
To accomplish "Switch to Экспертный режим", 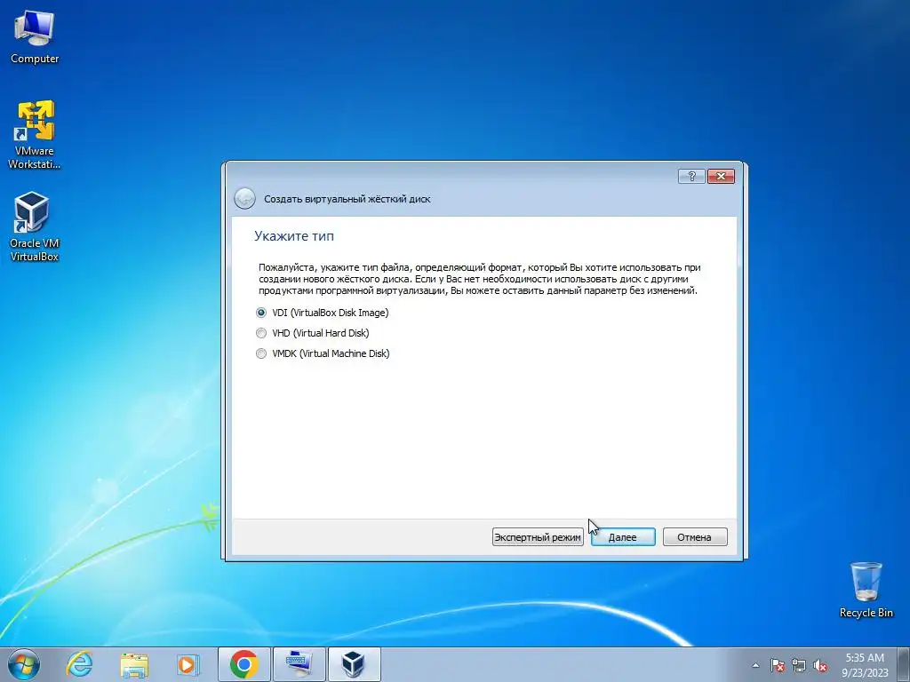I will 538,537.
